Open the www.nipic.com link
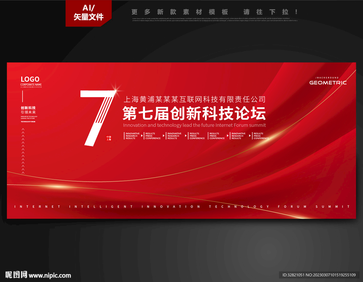Viewport: 363px width, 282px height. pos(50,276)
